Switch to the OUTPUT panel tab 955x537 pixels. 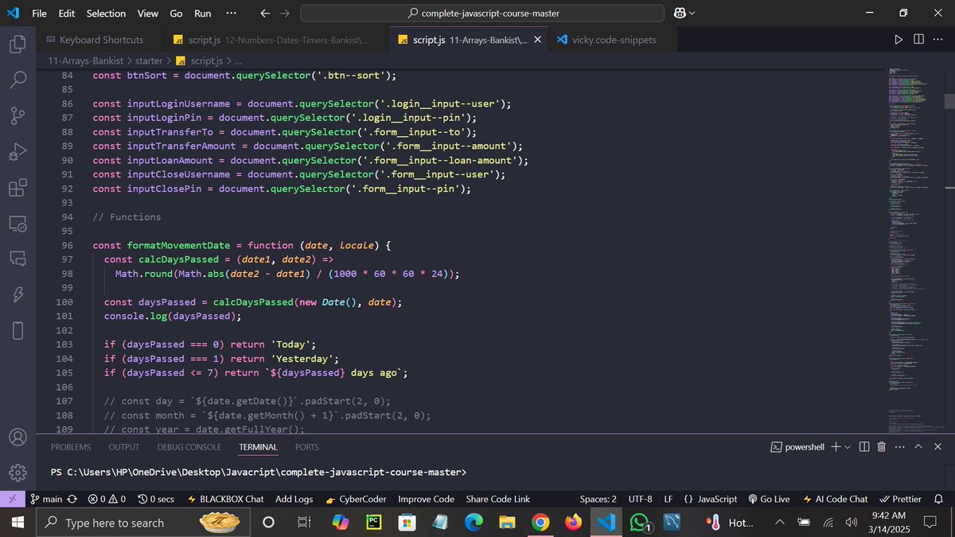pos(124,447)
